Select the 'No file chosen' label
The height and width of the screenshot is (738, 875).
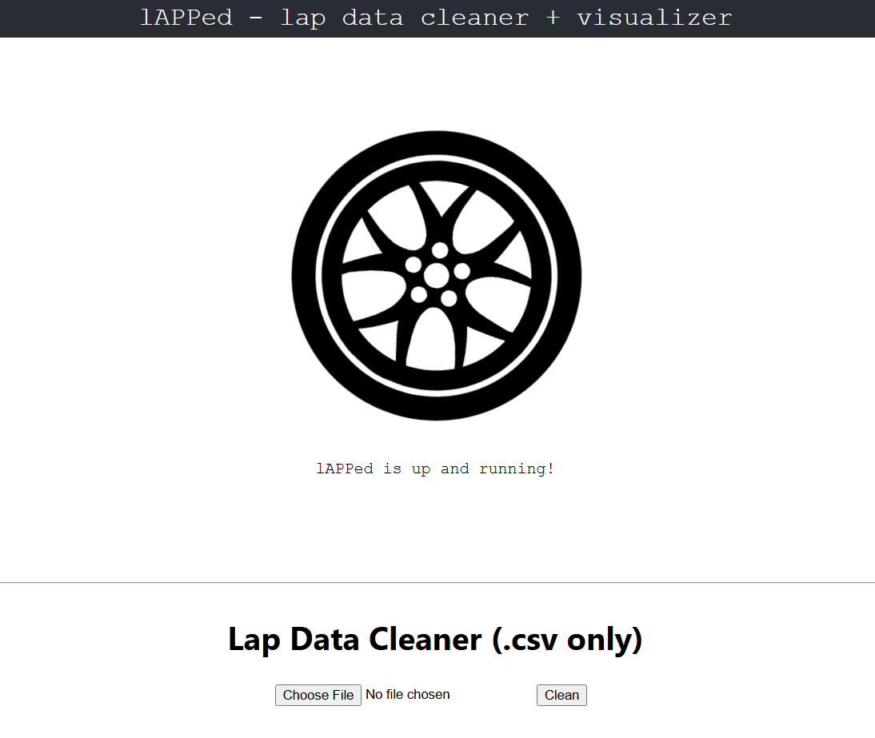(x=407, y=695)
